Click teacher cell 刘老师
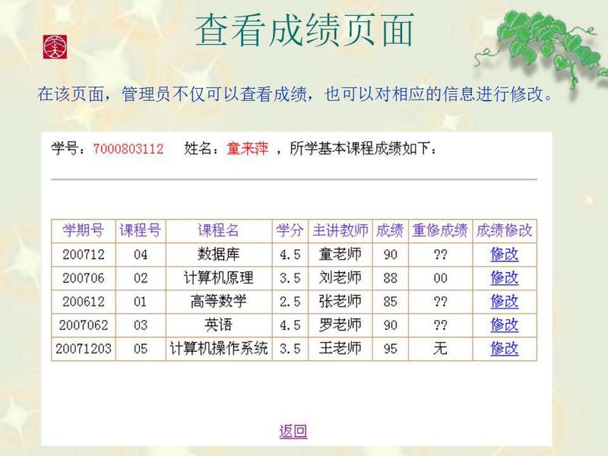Screen dimensions: 608x456 pos(340,278)
